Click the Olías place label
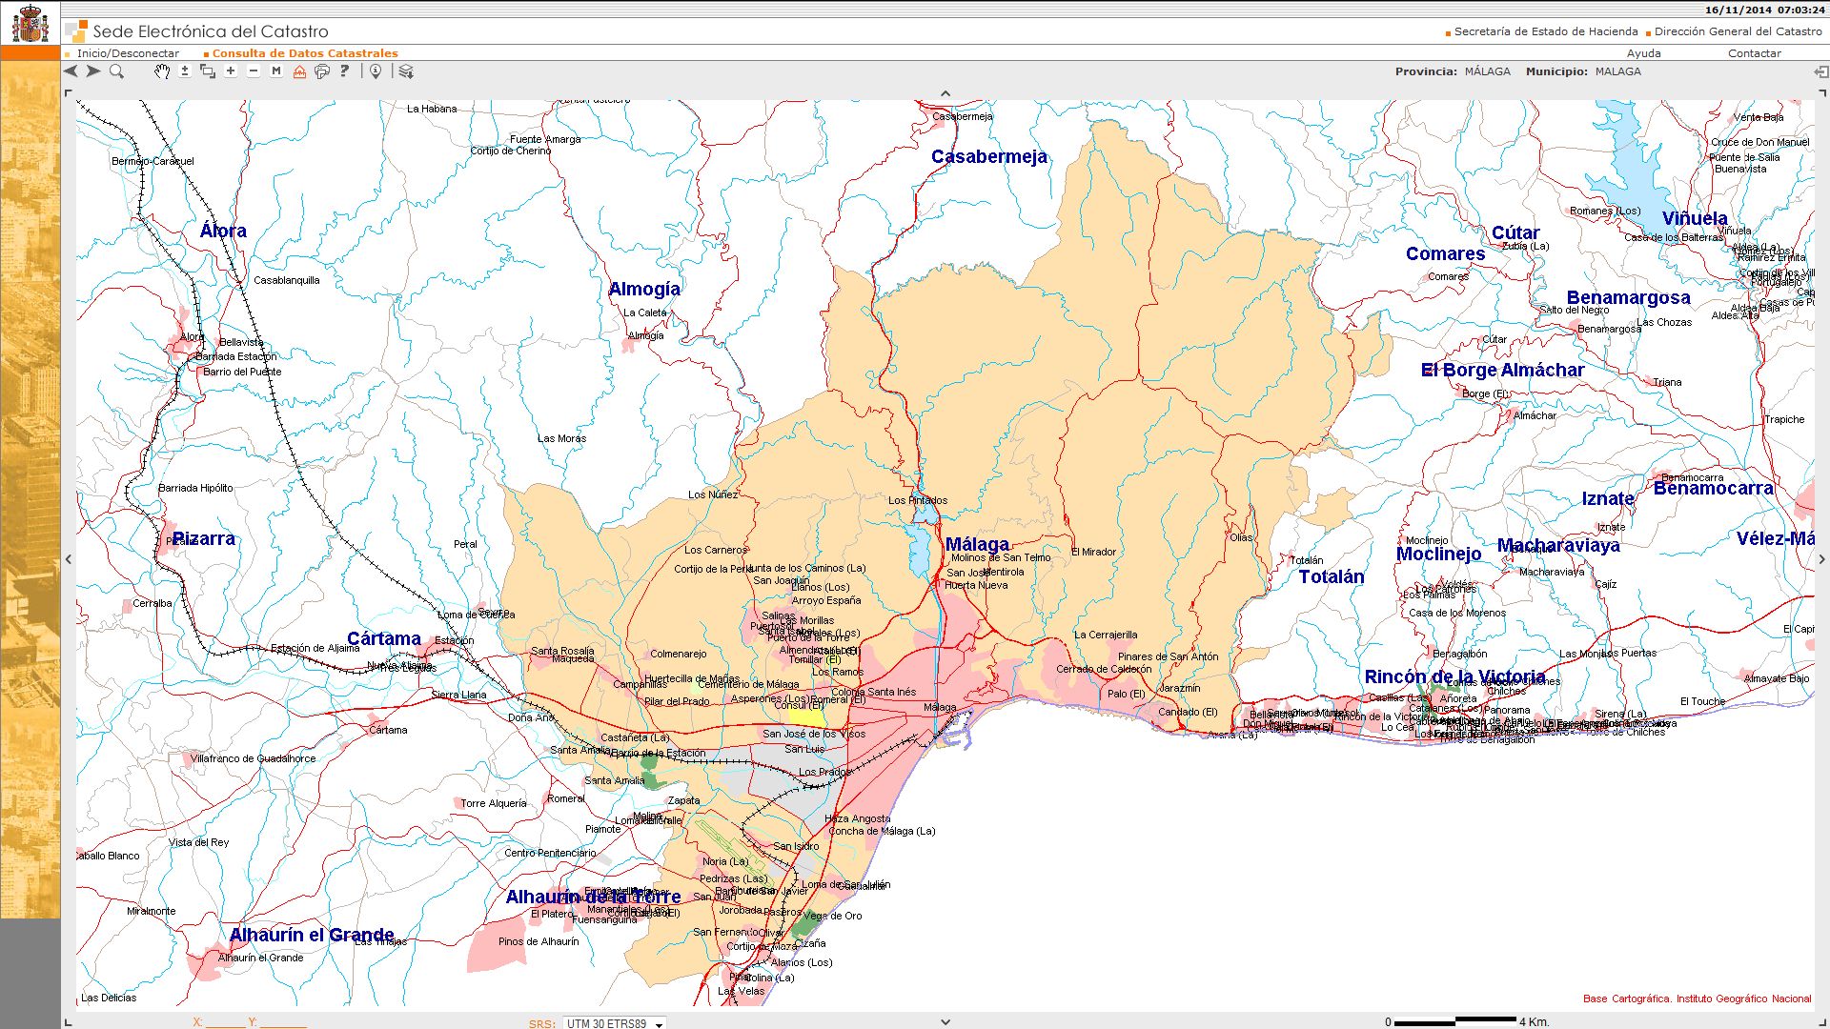The height and width of the screenshot is (1029, 1830). click(x=1241, y=537)
